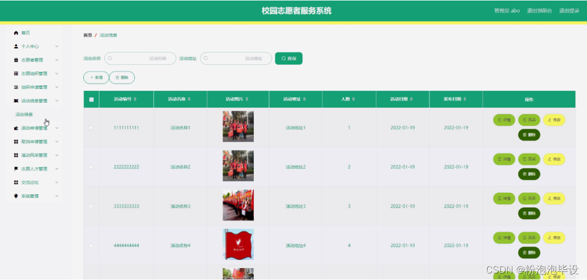Click the 活动地址2 cell
The height and width of the screenshot is (280, 587).
(x=296, y=167)
